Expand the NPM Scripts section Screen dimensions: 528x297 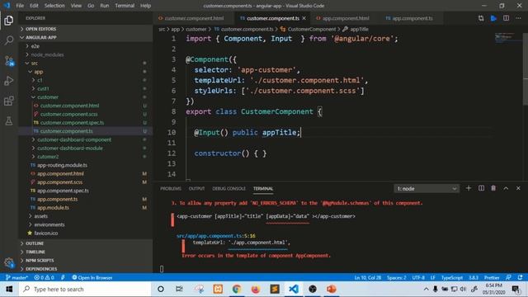(86, 261)
